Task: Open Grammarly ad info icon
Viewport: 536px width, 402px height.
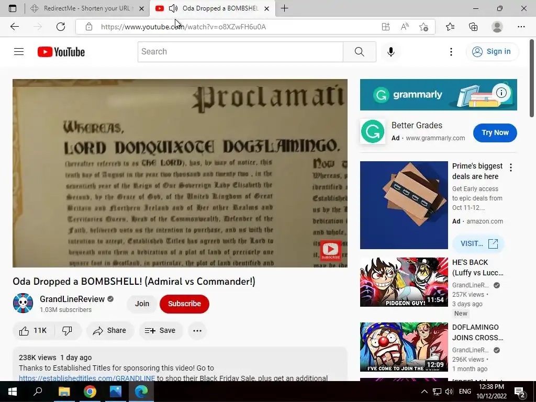Action: tap(501, 92)
